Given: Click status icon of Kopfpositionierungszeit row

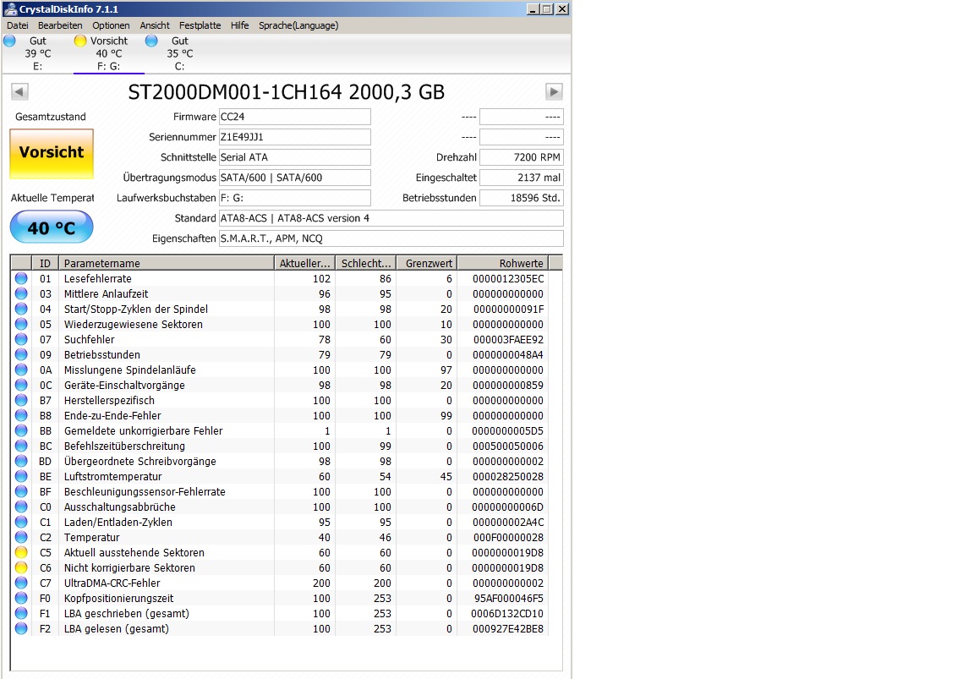Looking at the screenshot, I should [x=21, y=598].
